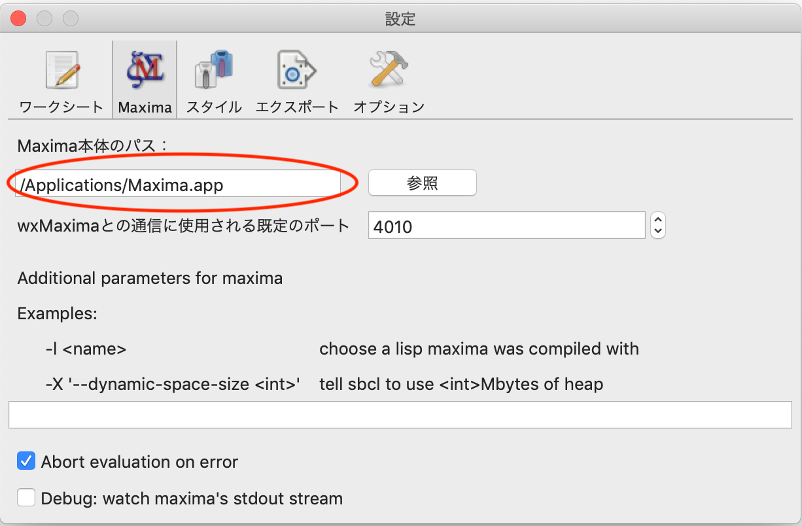Click the -l <name> example text
Screen dimensions: 802x526
tap(86, 349)
